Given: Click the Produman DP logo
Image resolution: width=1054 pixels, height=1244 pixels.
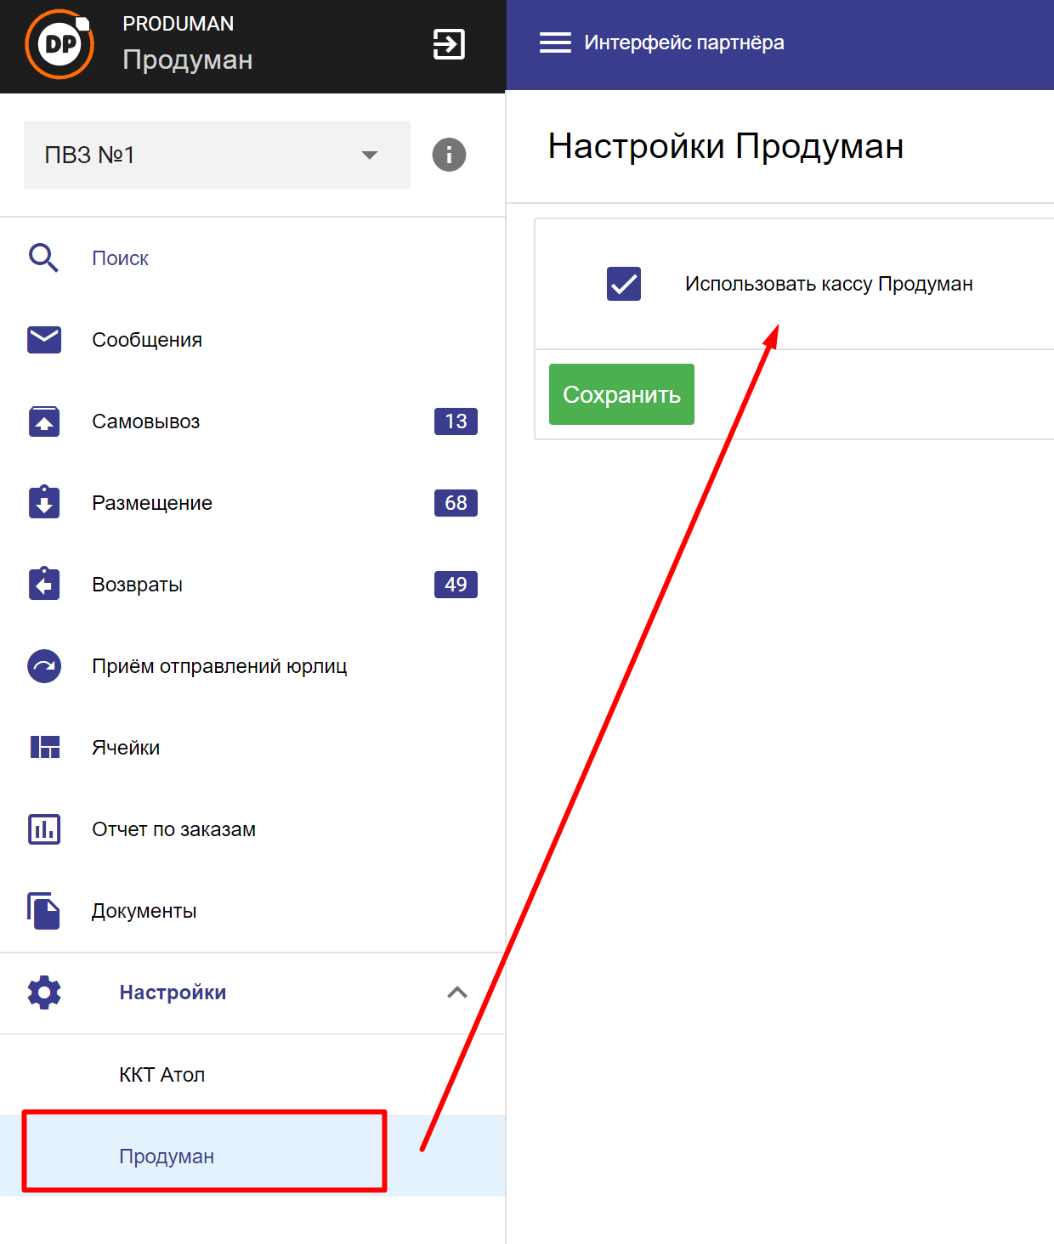Looking at the screenshot, I should (59, 44).
